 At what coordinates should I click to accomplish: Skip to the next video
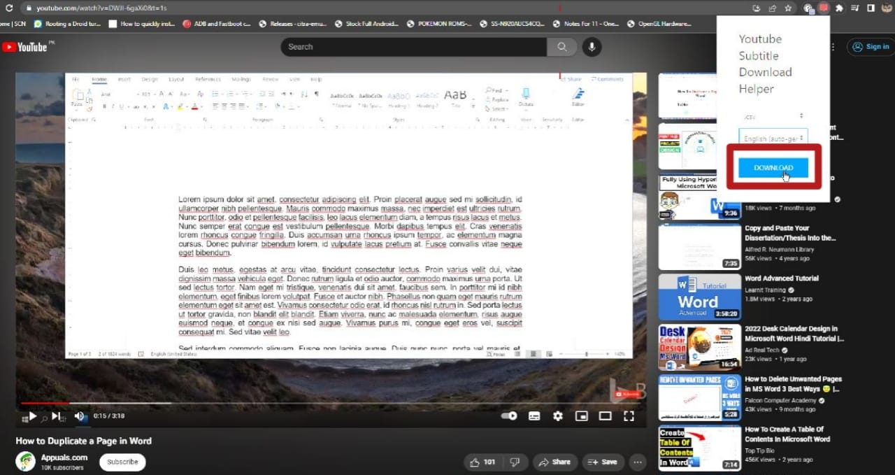tap(56, 416)
